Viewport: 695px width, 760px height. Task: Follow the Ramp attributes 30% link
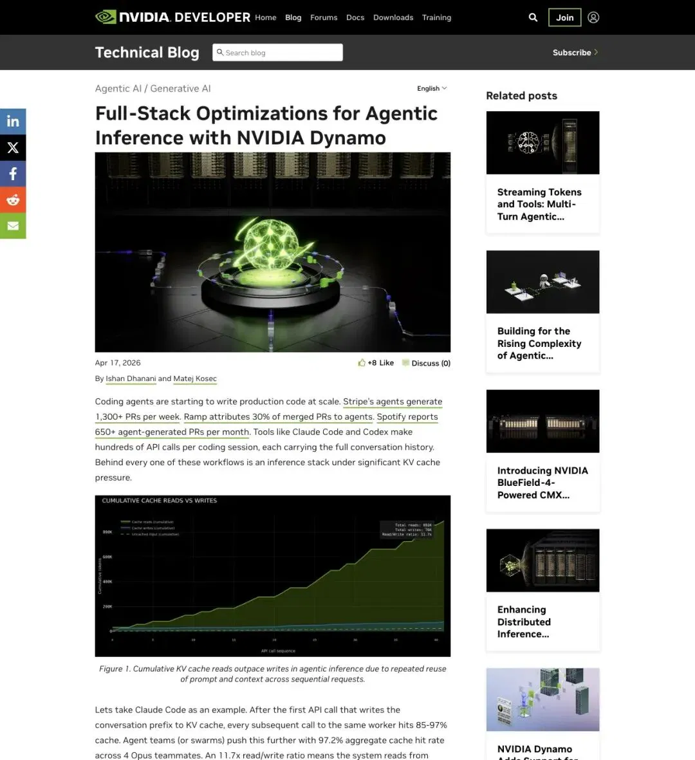pyautogui.click(x=278, y=417)
